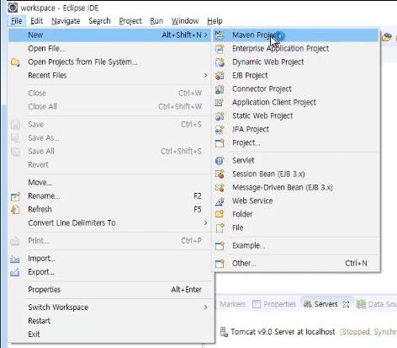Click the generic Project... icon
397x348 pixels.
tap(220, 143)
